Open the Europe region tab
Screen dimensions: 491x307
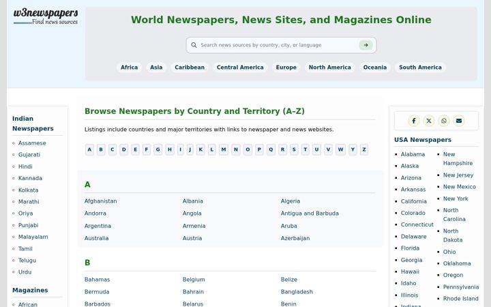286,68
